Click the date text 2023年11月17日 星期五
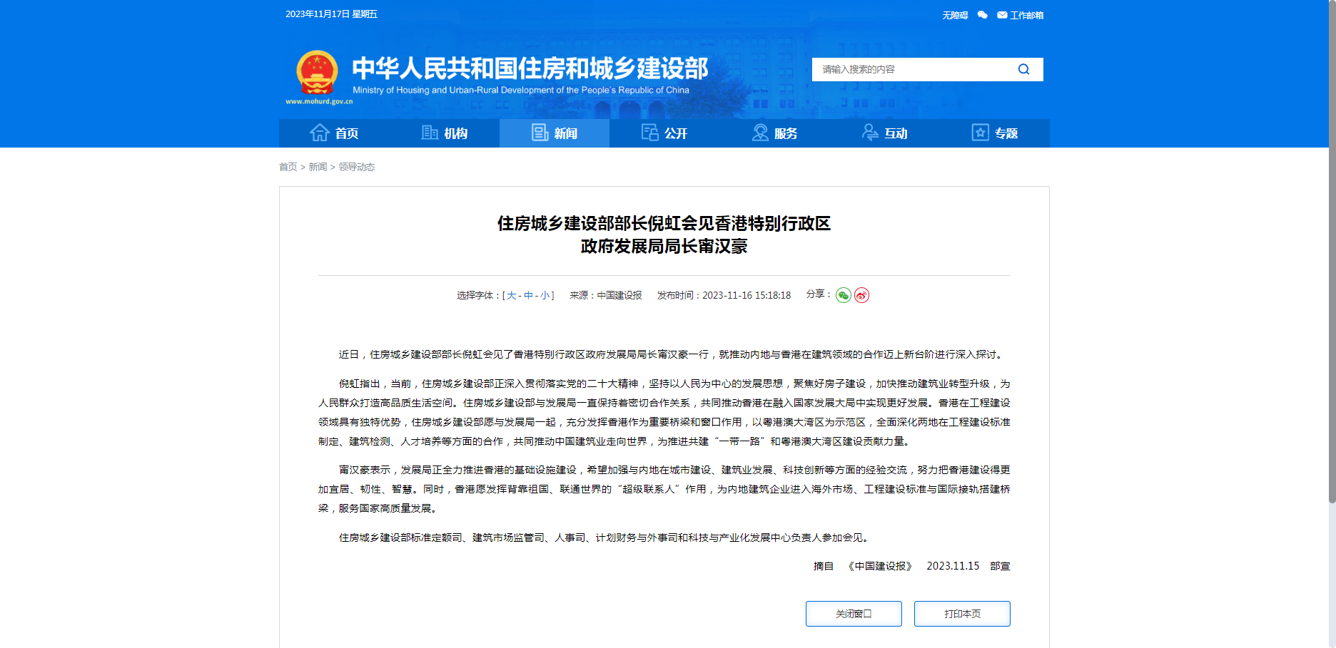Image resolution: width=1336 pixels, height=648 pixels. click(331, 14)
